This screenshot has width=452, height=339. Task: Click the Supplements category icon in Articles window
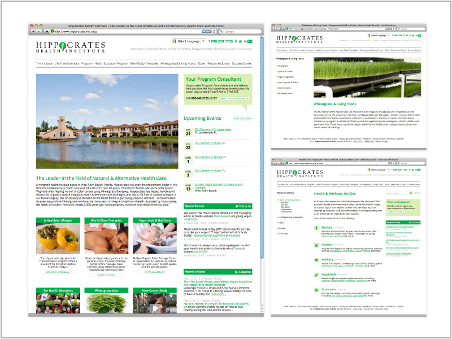click(x=316, y=275)
